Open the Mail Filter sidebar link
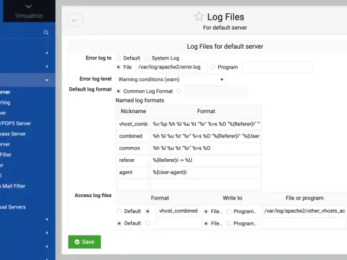The image size is (347, 260). click(13, 186)
